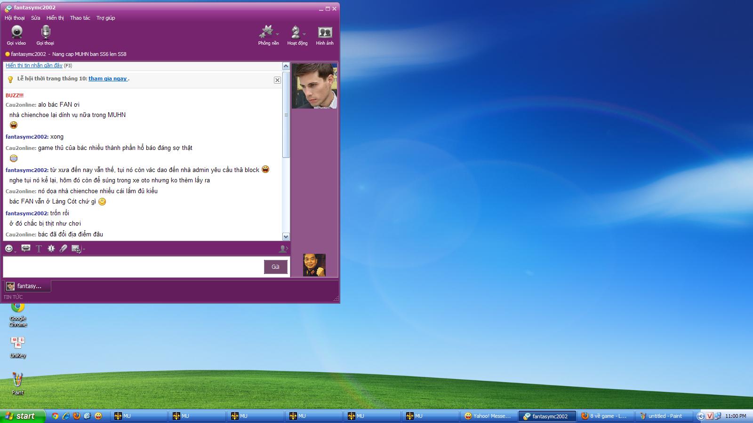Open text formatting T icon
The image size is (753, 423).
tap(39, 249)
